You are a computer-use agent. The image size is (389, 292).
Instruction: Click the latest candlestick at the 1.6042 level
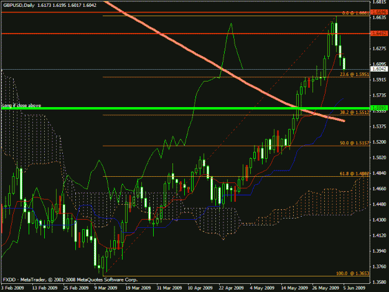[x=344, y=64]
